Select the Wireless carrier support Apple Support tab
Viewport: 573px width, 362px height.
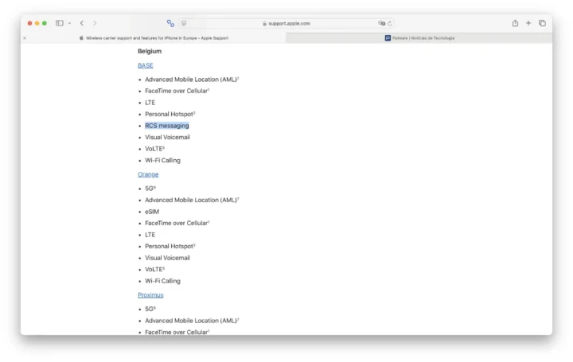point(154,38)
